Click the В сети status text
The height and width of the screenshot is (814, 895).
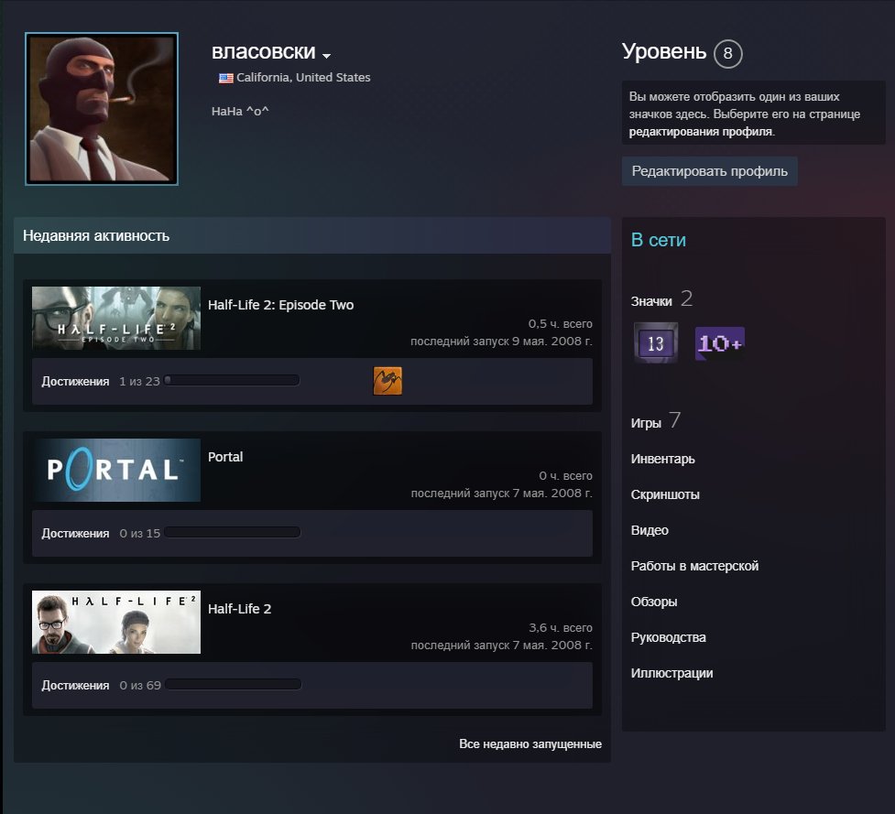click(658, 240)
